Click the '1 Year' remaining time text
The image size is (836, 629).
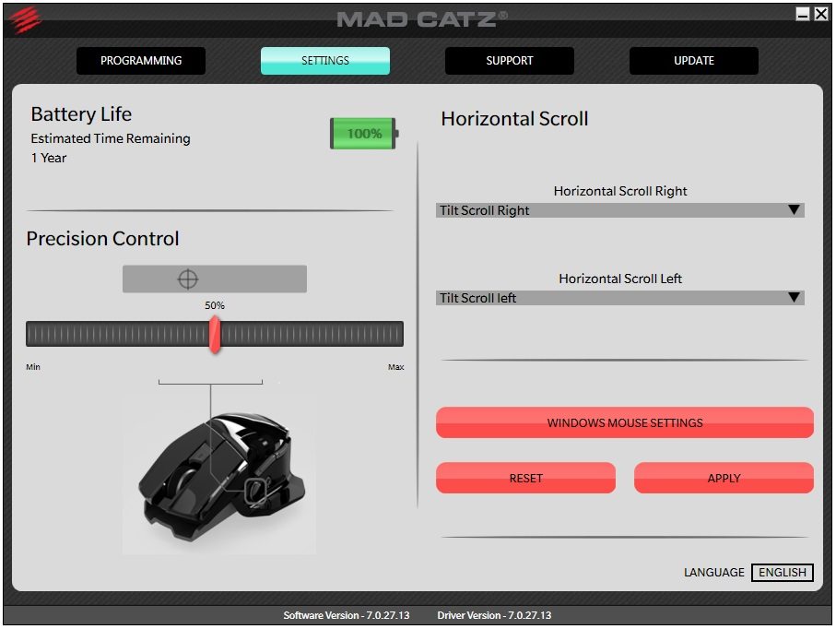click(x=49, y=158)
